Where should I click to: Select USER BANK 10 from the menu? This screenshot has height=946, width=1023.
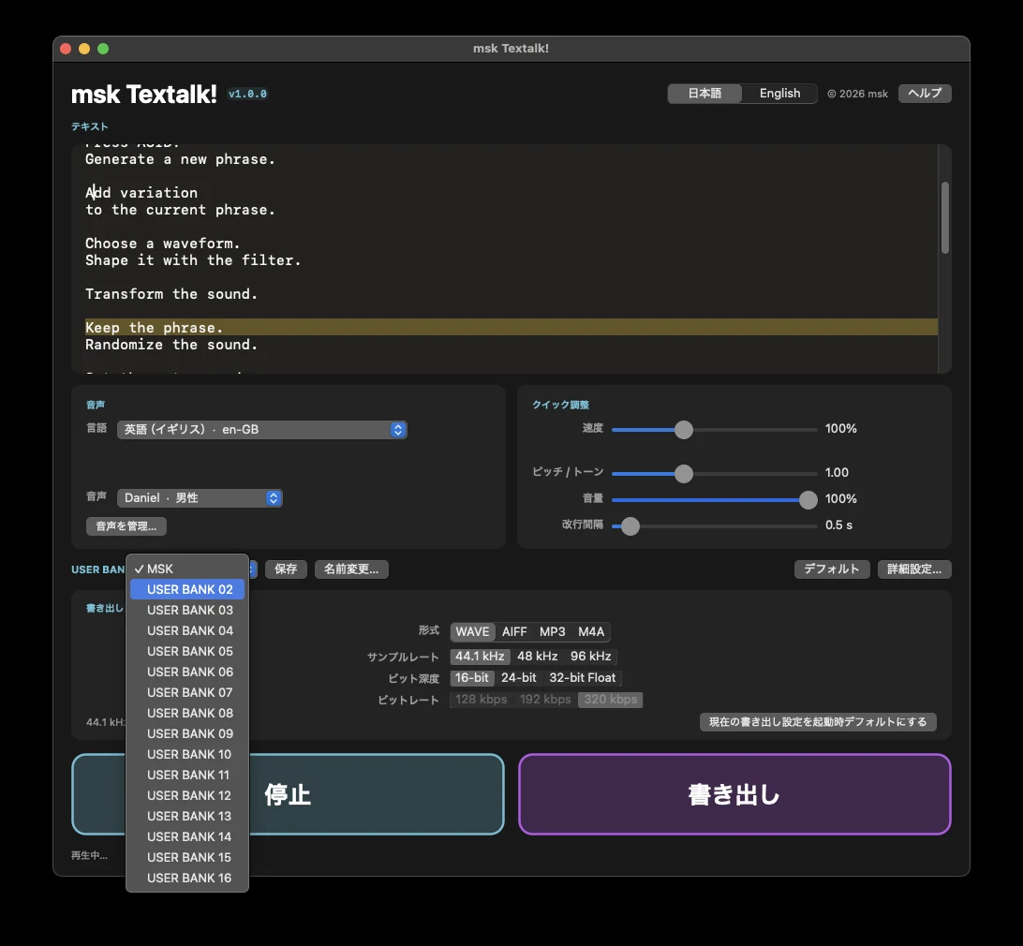point(187,754)
